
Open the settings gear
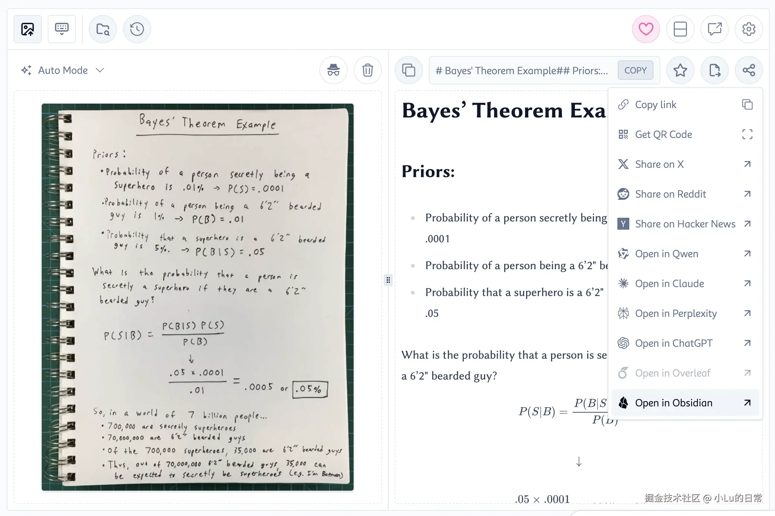point(749,29)
